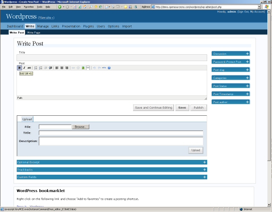Remove link using the unlink icon
Image resolution: width=272 pixels, height=212 pixels.
point(78,68)
